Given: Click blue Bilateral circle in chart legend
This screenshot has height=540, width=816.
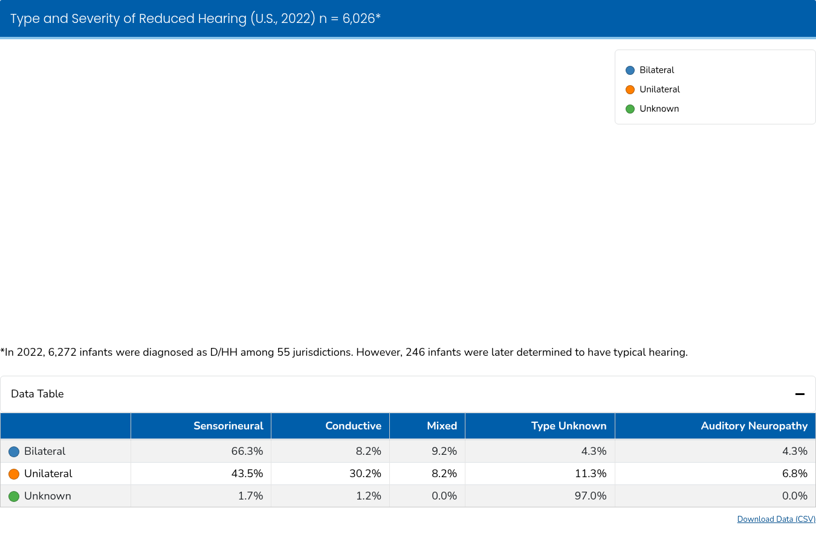Looking at the screenshot, I should click(630, 71).
